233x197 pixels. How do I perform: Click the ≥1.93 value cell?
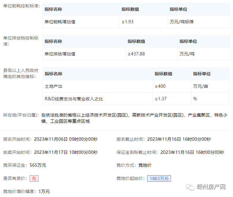127,22
